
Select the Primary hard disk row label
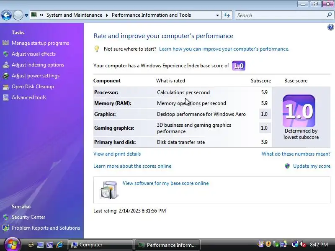pos(115,142)
